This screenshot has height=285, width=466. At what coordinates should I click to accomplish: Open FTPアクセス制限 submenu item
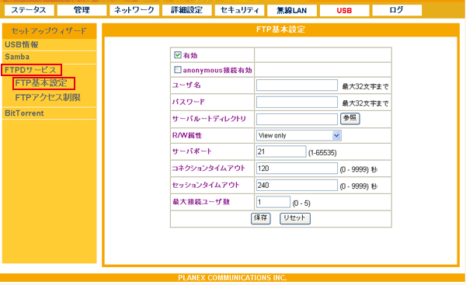[48, 98]
